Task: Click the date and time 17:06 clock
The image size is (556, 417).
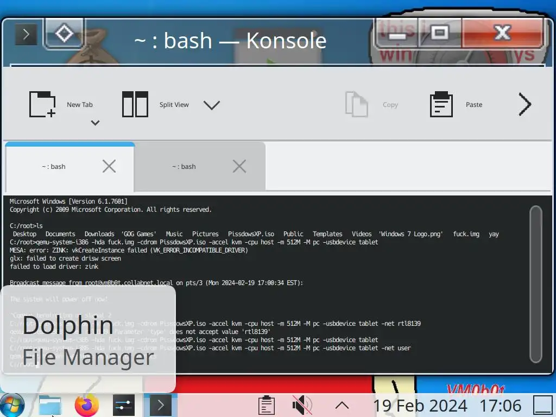Action: pyautogui.click(x=447, y=405)
